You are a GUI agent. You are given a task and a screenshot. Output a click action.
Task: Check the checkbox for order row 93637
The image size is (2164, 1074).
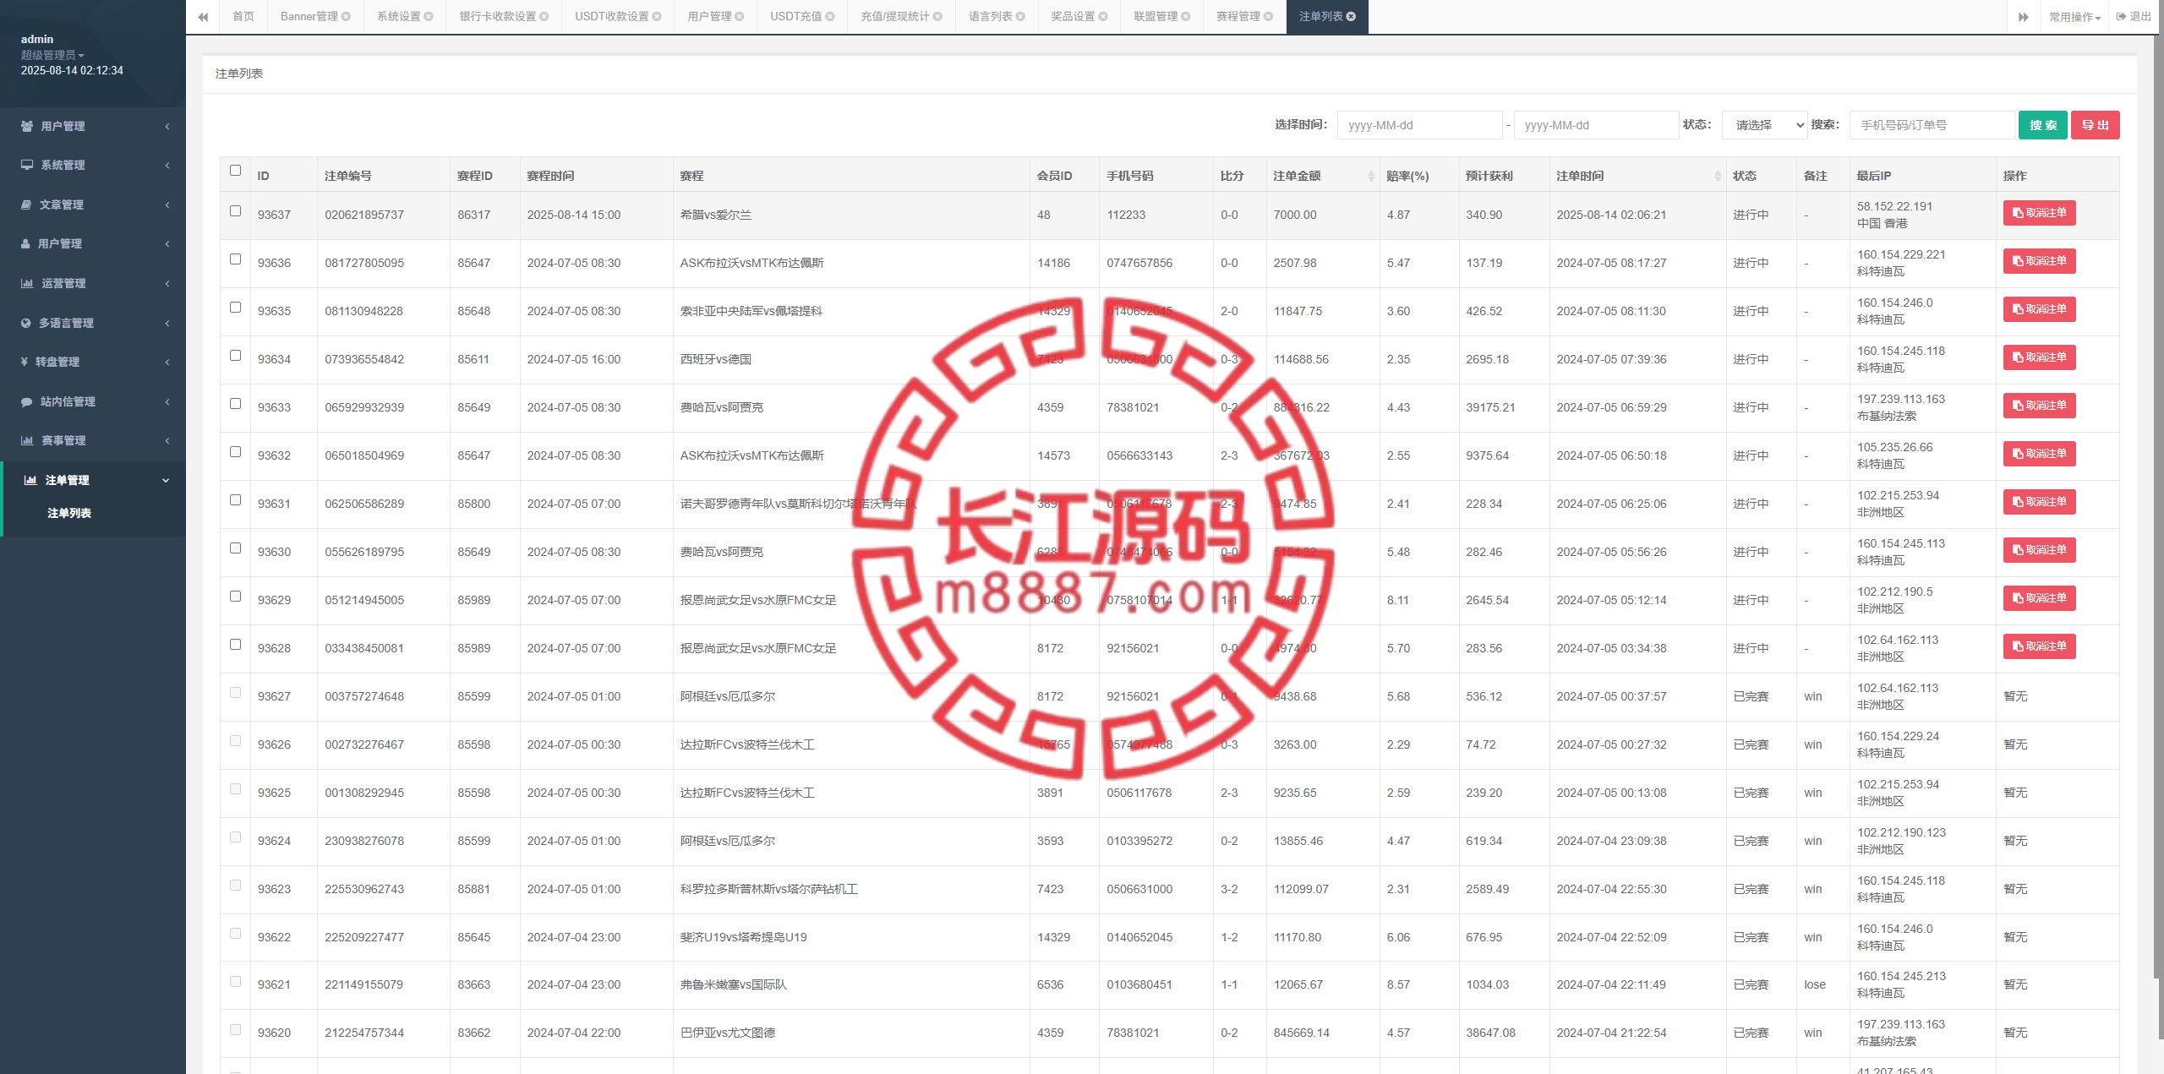[235, 211]
